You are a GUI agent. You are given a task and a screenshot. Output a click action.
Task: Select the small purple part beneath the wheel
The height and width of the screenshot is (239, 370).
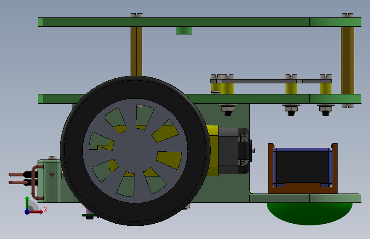(x=89, y=211)
